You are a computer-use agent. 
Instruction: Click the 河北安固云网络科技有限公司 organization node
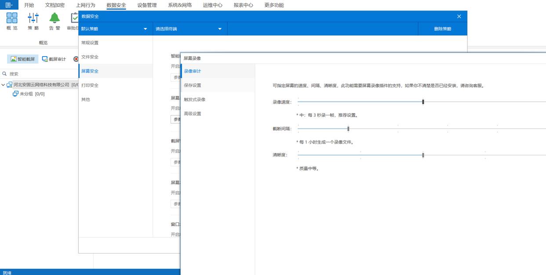(41, 85)
